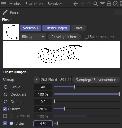Image resolution: width=122 pixels, height=128 pixels.
Task: Click the Pinsel brush tool icon
Action: coord(5,12)
